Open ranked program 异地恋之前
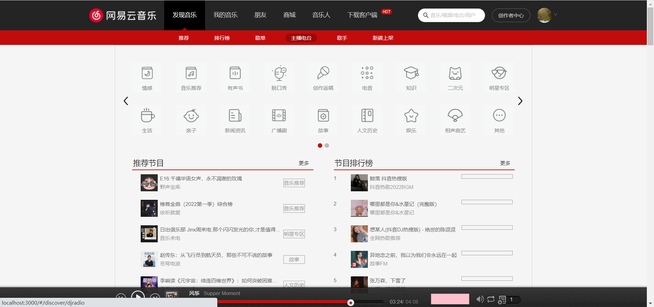The image size is (654, 307). click(x=413, y=255)
